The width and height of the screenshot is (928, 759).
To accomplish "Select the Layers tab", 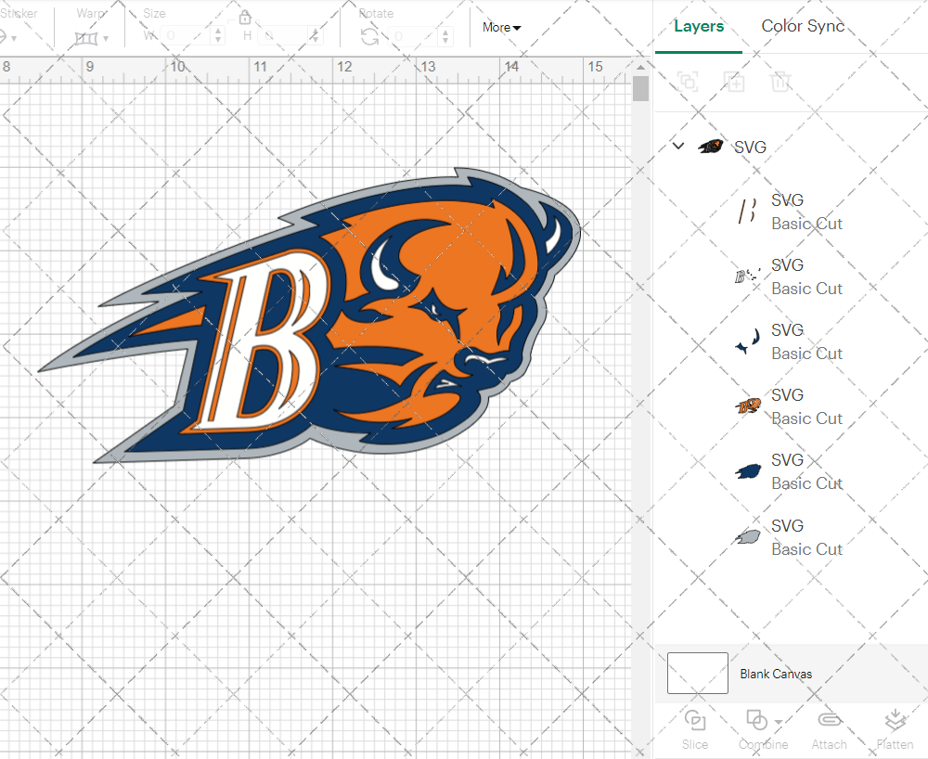I will tap(699, 26).
